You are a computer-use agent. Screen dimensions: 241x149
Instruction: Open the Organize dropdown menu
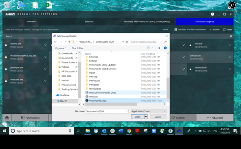tap(61, 48)
